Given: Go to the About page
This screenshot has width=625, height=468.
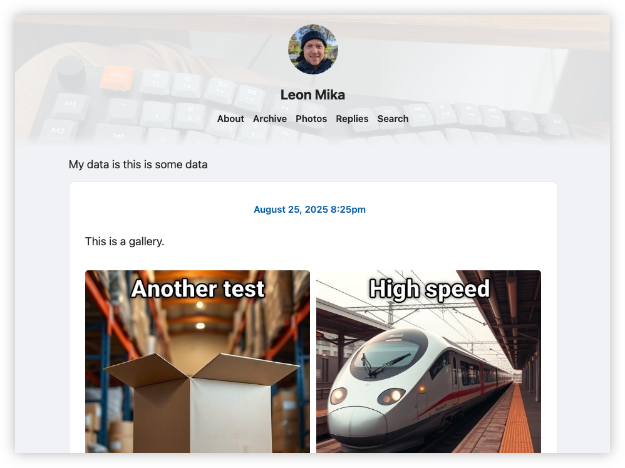Looking at the screenshot, I should point(230,119).
